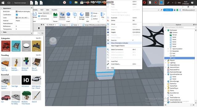Viewport: 197px width, 110px height.
Task: Toggle the Toolbox panel button
Action: click(62, 16)
